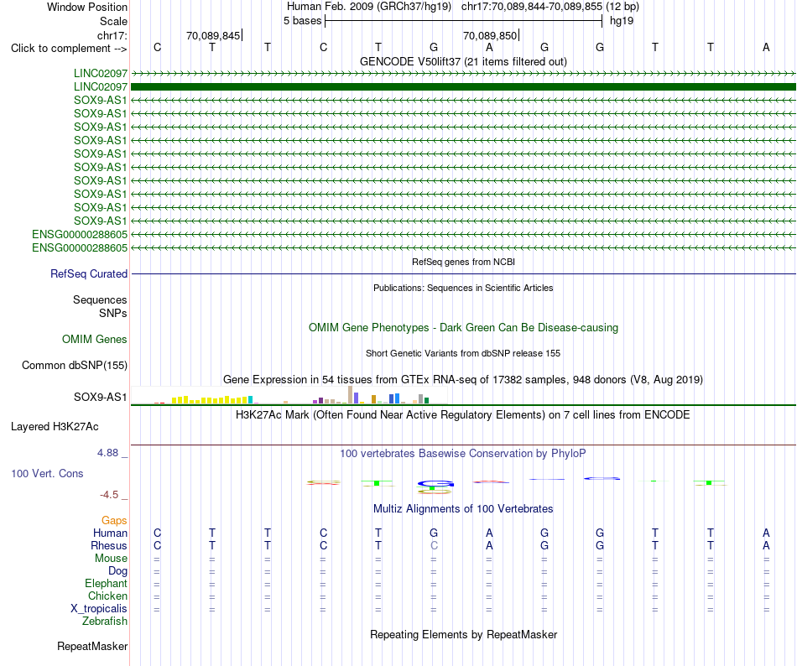Select the Window Position label
797x666 pixels.
pyautogui.click(x=87, y=7)
